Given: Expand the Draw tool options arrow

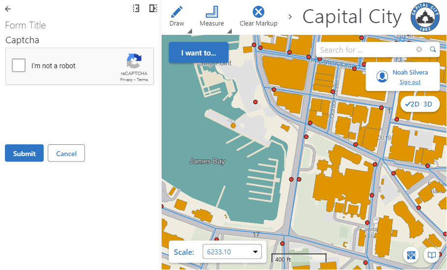Looking at the screenshot, I should tap(189, 32).
